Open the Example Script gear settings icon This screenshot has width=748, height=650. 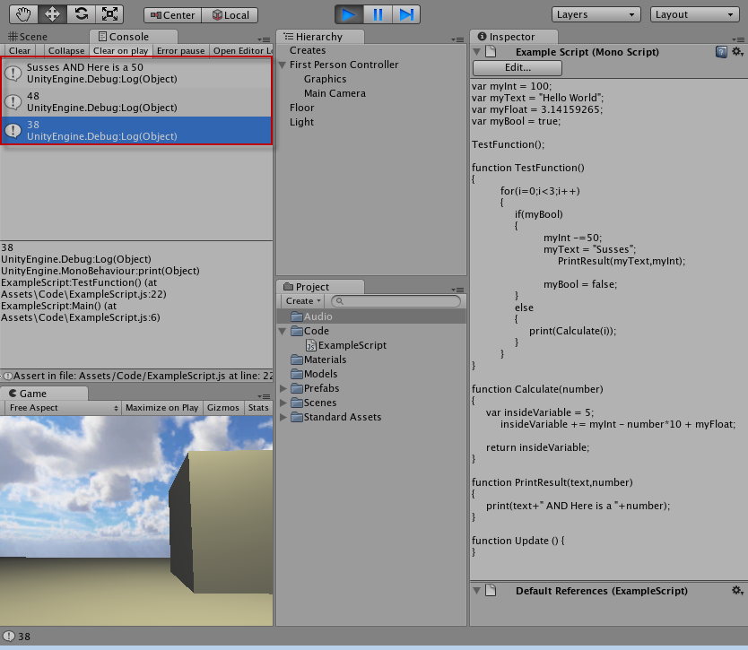(x=738, y=51)
